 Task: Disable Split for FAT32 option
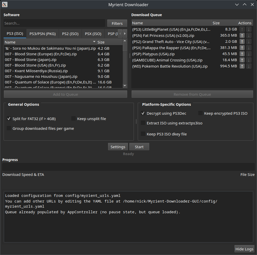[x=9, y=119]
